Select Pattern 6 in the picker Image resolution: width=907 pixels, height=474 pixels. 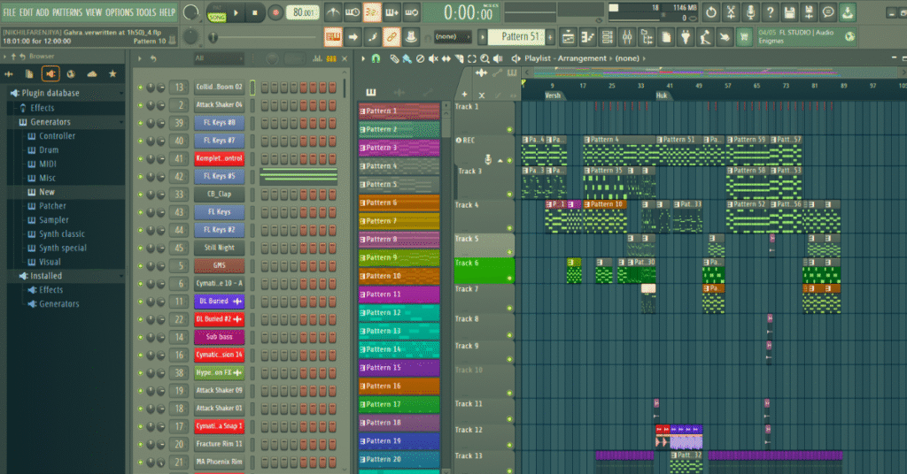click(399, 203)
